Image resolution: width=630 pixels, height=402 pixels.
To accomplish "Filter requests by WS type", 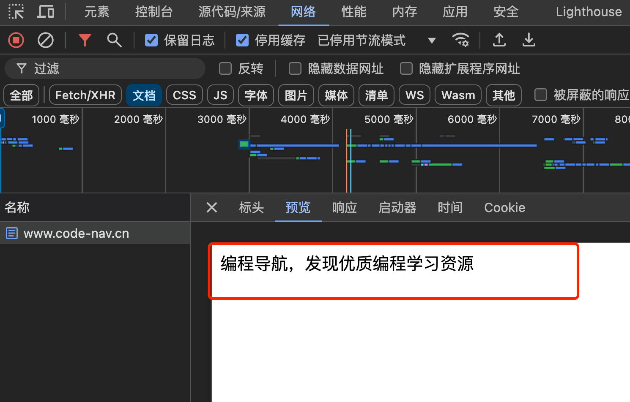I will point(414,95).
